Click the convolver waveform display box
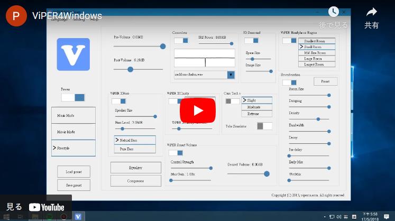The width and height of the screenshot is (395, 221). click(205, 58)
